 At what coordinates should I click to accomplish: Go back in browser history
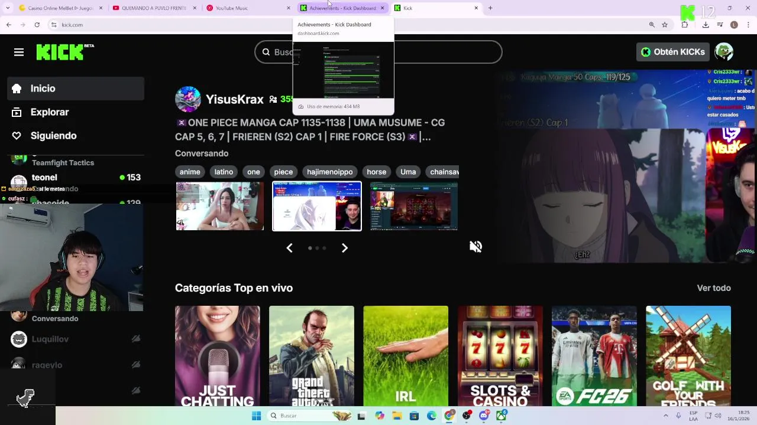point(8,25)
